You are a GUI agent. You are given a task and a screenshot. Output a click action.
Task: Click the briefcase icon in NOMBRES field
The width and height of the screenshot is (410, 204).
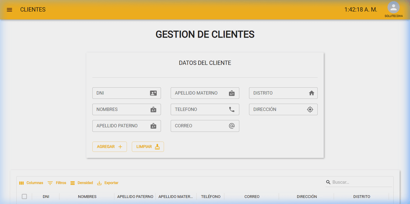click(x=154, y=109)
